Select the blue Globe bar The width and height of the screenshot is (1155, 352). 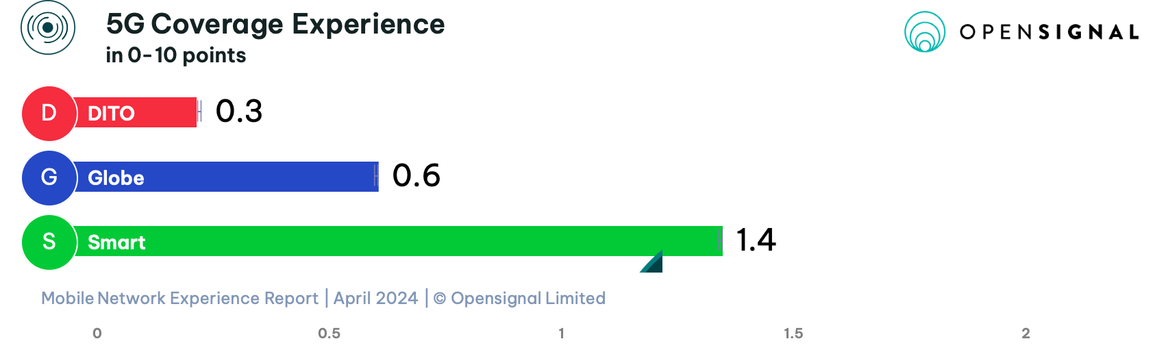click(226, 177)
